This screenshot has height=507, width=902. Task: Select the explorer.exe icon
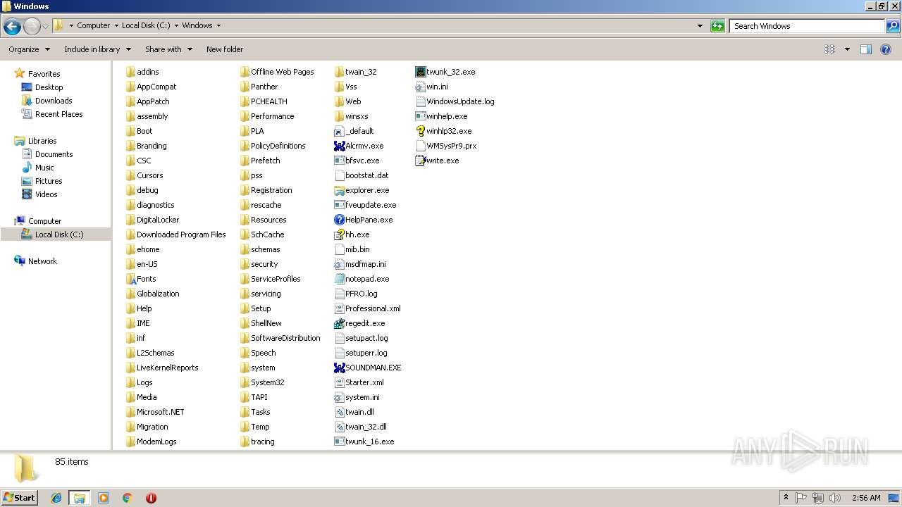[340, 190]
